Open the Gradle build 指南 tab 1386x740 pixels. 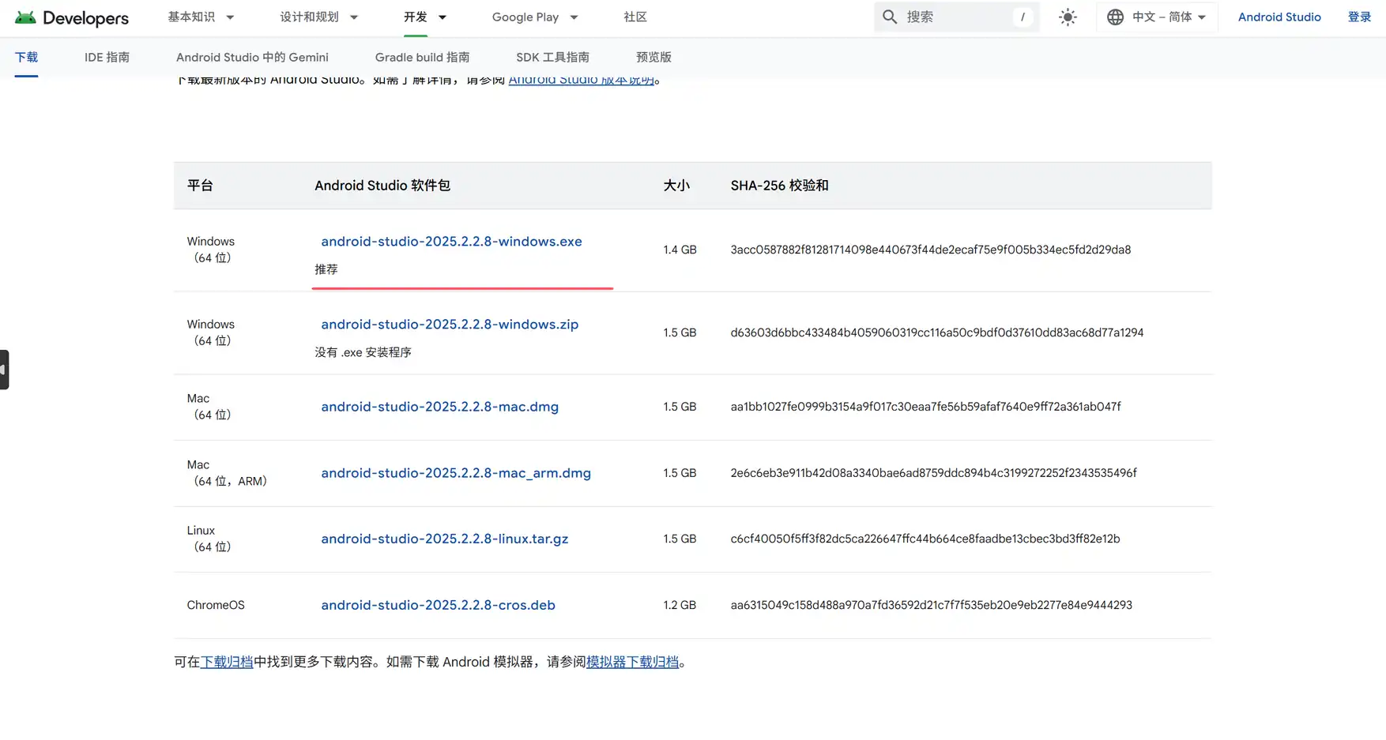(x=421, y=57)
